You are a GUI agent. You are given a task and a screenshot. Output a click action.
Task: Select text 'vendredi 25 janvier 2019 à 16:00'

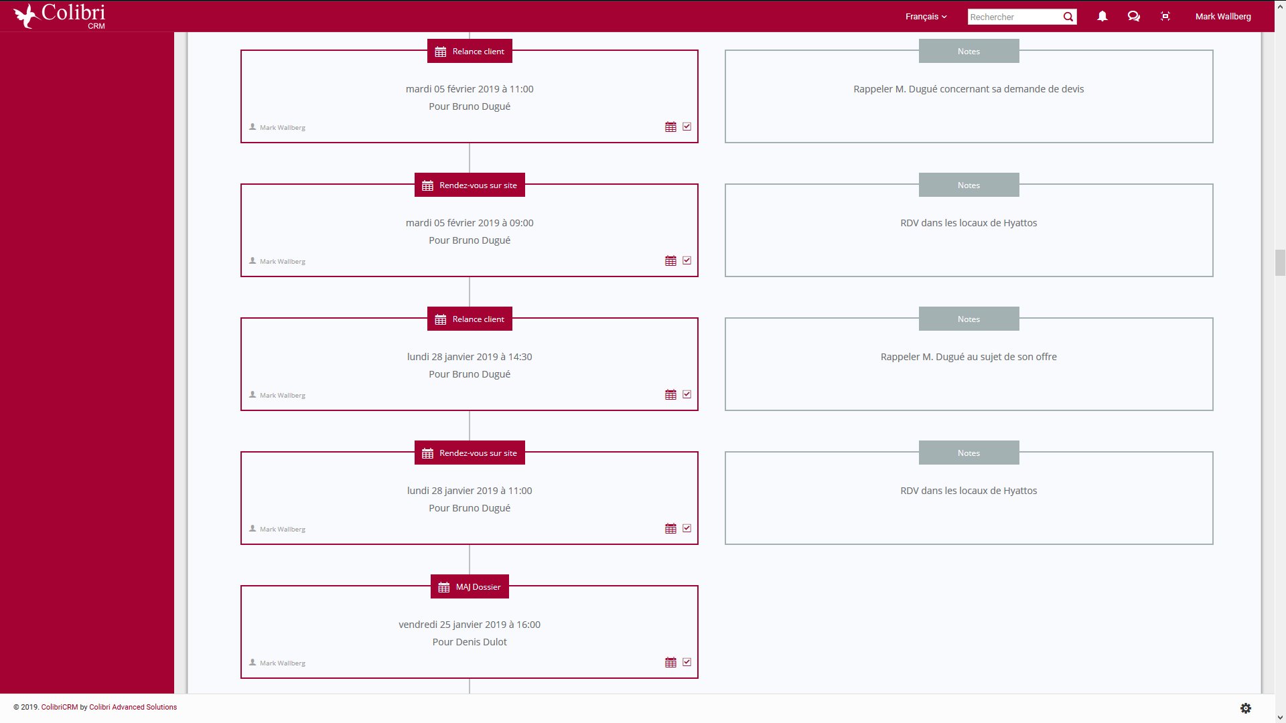point(470,625)
